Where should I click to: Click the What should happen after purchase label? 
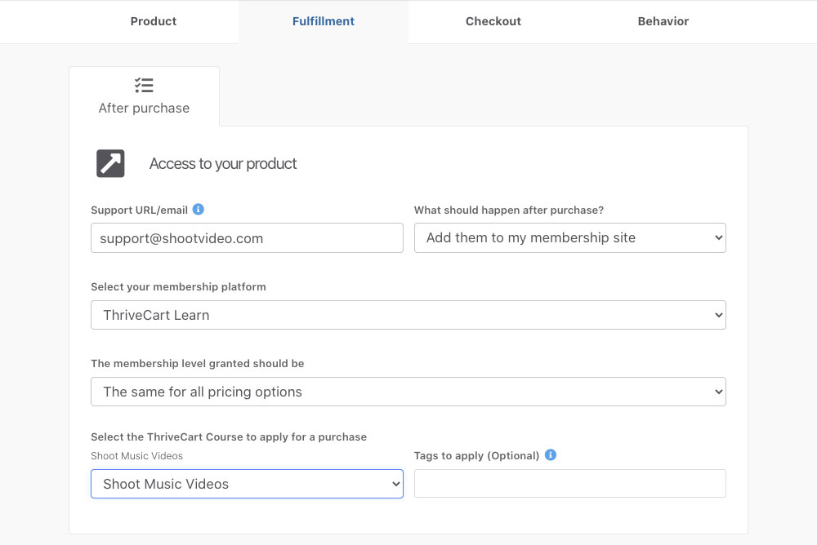508,210
